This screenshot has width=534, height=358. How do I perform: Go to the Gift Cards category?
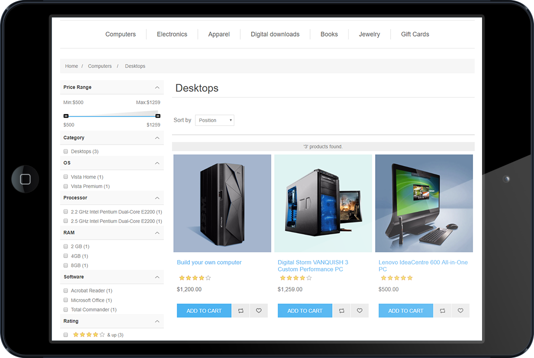click(415, 34)
